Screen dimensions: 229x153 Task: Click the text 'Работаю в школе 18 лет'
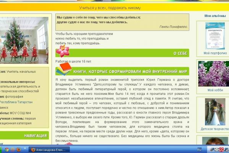73,62
